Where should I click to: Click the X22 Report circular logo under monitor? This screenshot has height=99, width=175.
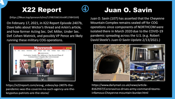[x=42, y=79]
